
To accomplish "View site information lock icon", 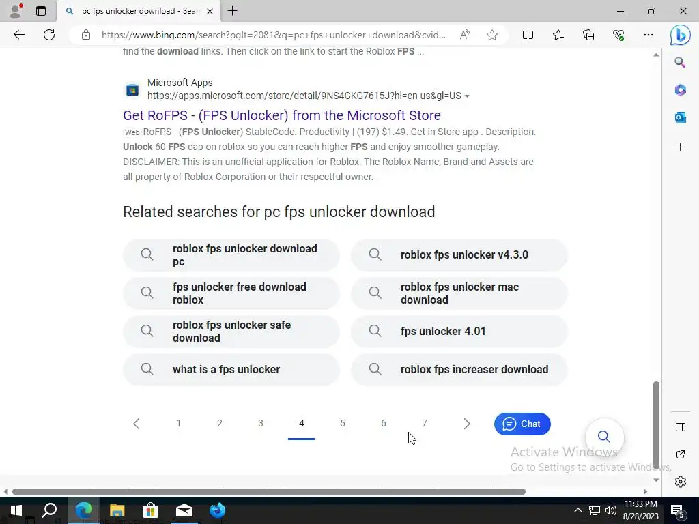I will [x=86, y=35].
